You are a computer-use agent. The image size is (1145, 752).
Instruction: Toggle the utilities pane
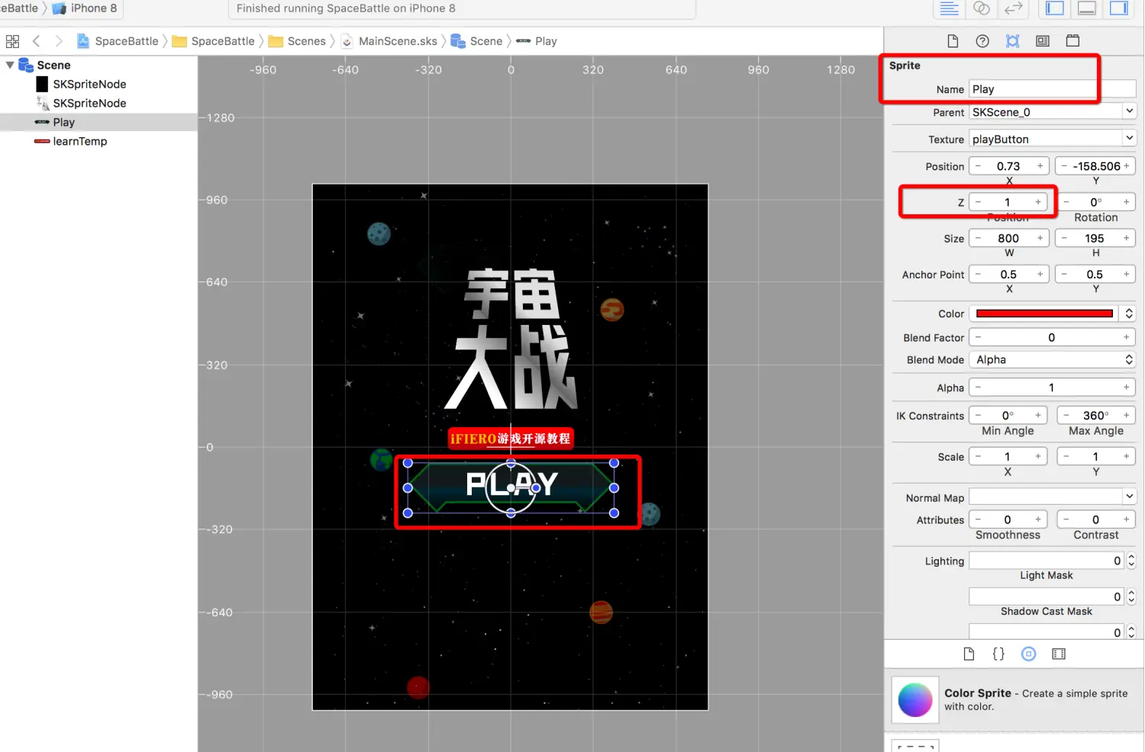click(1119, 8)
